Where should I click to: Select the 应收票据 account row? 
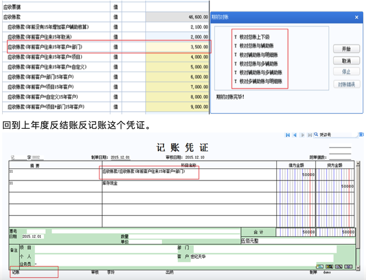click(x=106, y=7)
